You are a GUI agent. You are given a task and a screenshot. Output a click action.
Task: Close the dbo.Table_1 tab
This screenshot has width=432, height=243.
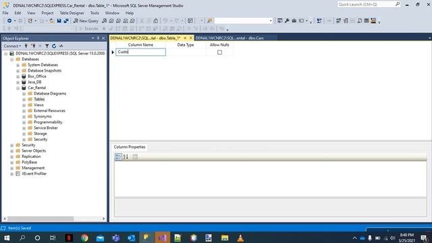190,38
